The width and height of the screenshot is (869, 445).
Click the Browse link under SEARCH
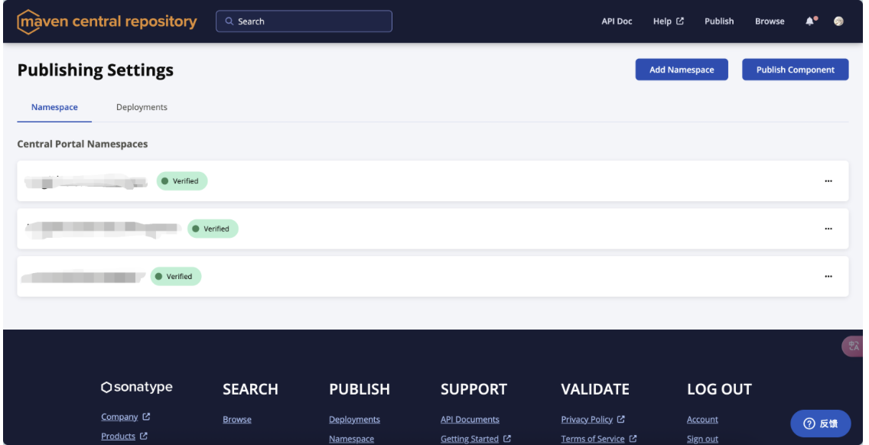click(237, 420)
